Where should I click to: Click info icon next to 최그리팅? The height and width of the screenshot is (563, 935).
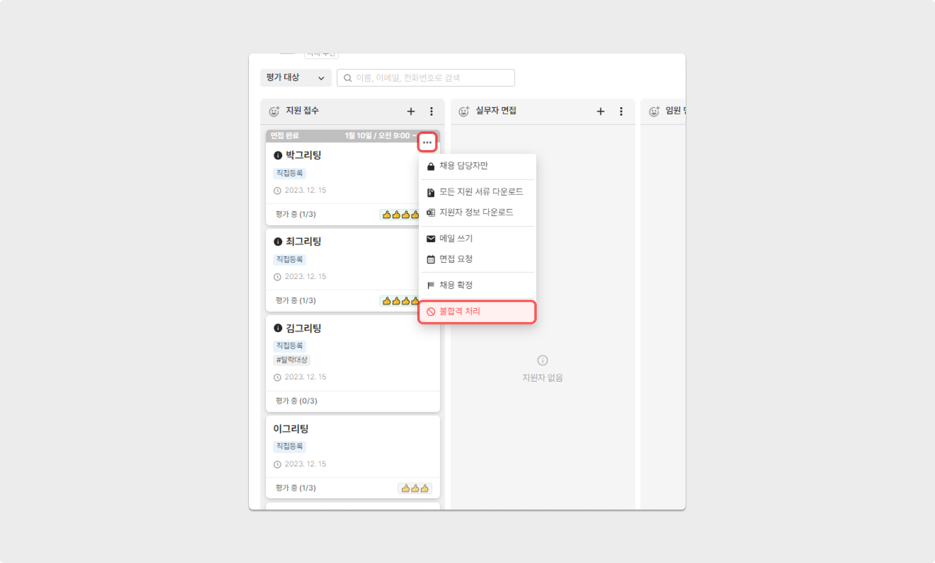click(x=278, y=241)
